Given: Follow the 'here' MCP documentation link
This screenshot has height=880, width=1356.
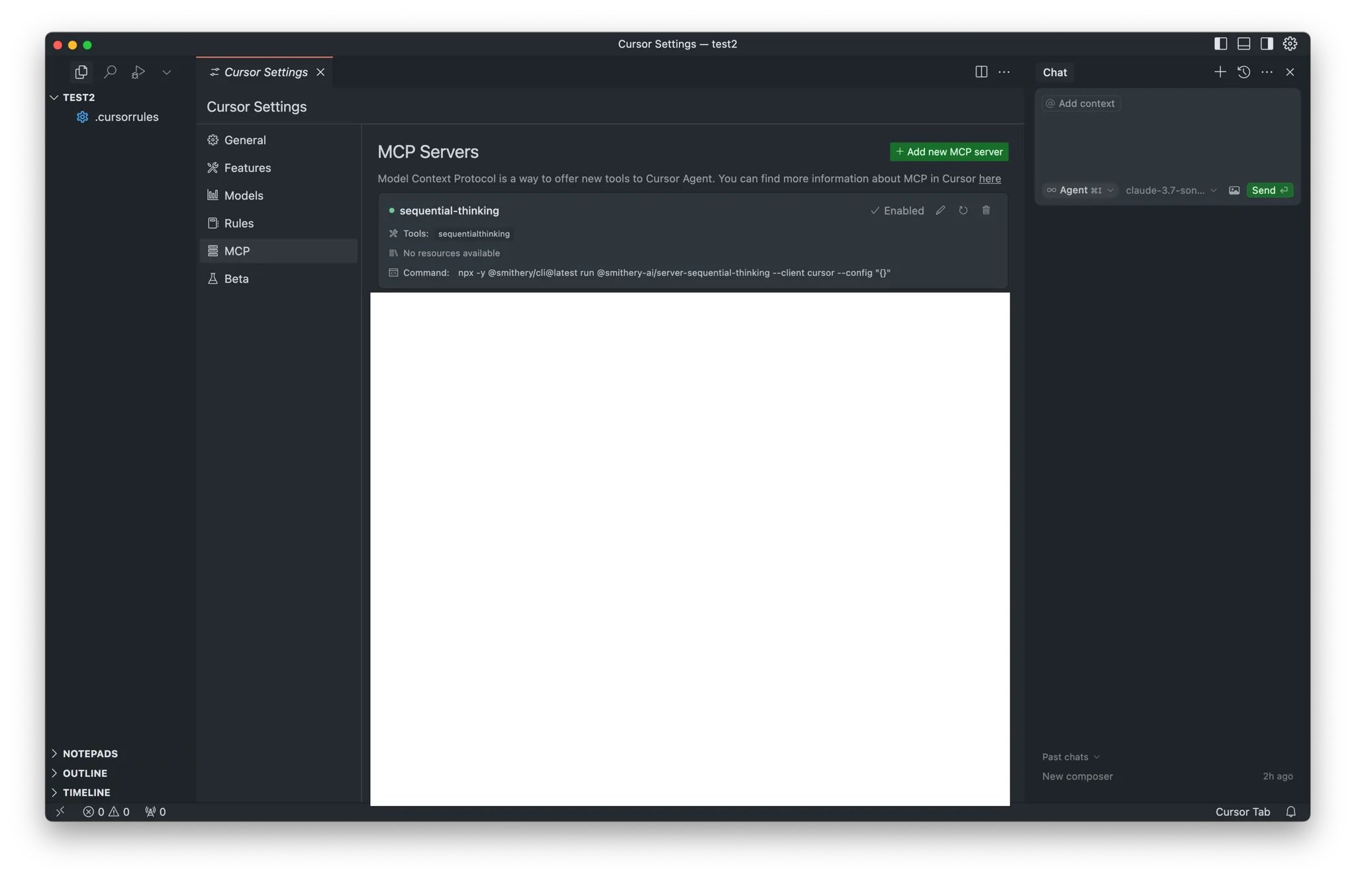Looking at the screenshot, I should [990, 179].
